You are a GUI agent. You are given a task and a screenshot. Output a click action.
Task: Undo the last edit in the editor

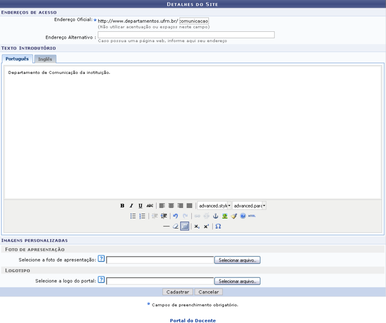pyautogui.click(x=175, y=216)
